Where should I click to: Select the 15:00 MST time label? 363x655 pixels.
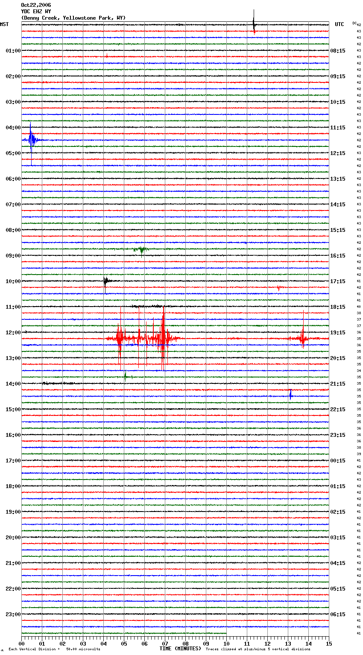pos(13,409)
